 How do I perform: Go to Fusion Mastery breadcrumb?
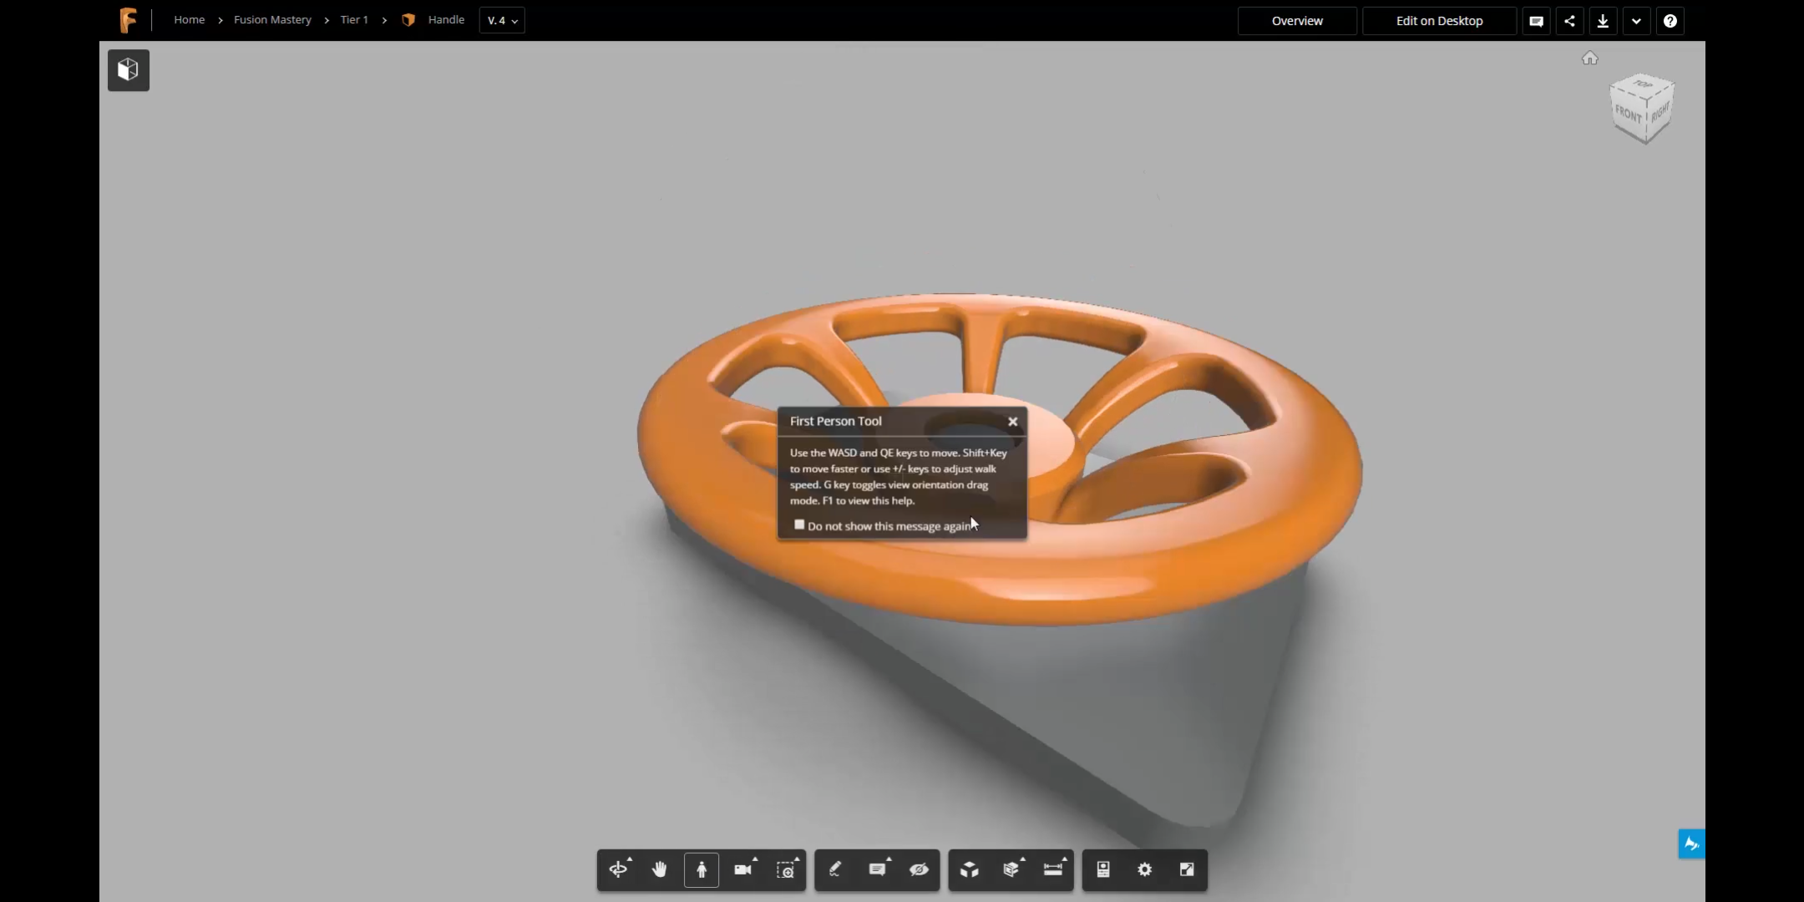(x=272, y=19)
